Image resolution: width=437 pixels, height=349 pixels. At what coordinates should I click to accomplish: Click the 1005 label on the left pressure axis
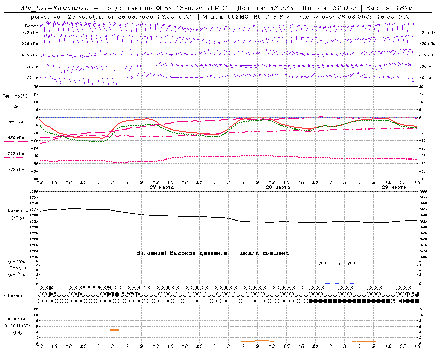34,257
